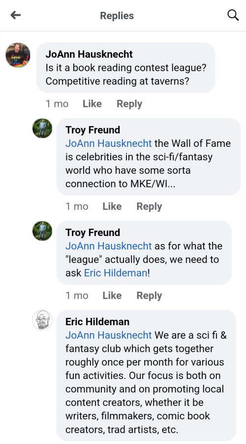Open JoAnn Hausknecht's profile picture
This screenshot has height=444, width=246.
click(x=18, y=55)
